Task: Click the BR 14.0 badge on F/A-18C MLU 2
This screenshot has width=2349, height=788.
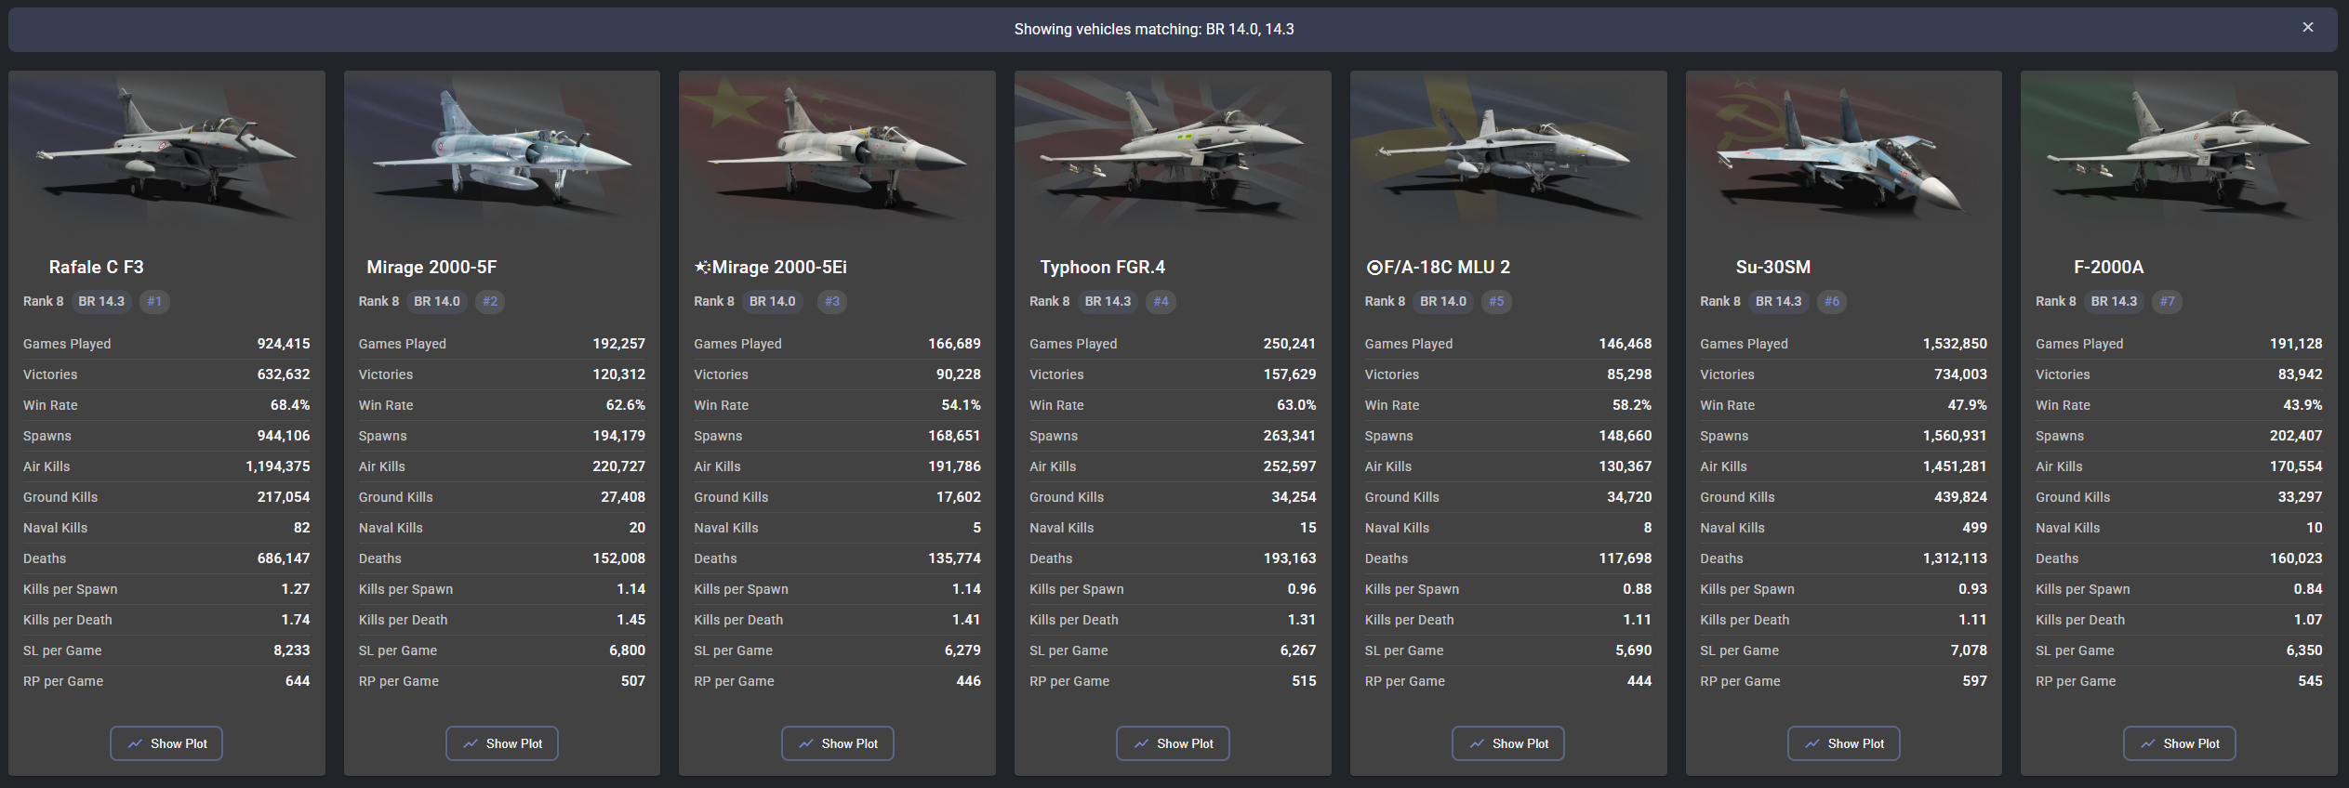Action: (x=1443, y=301)
